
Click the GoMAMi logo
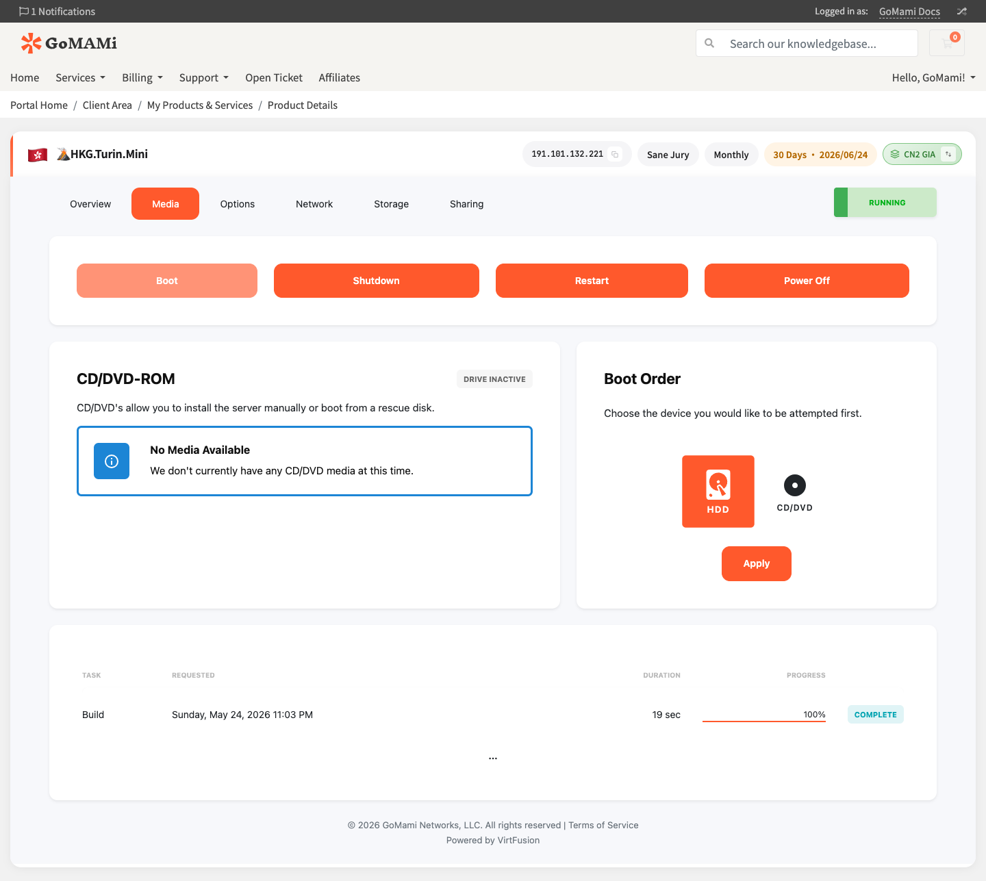click(68, 43)
